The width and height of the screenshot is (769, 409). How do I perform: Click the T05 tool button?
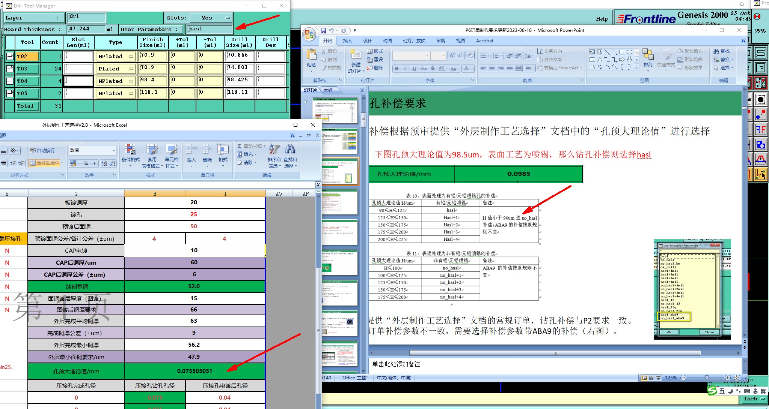tap(27, 93)
